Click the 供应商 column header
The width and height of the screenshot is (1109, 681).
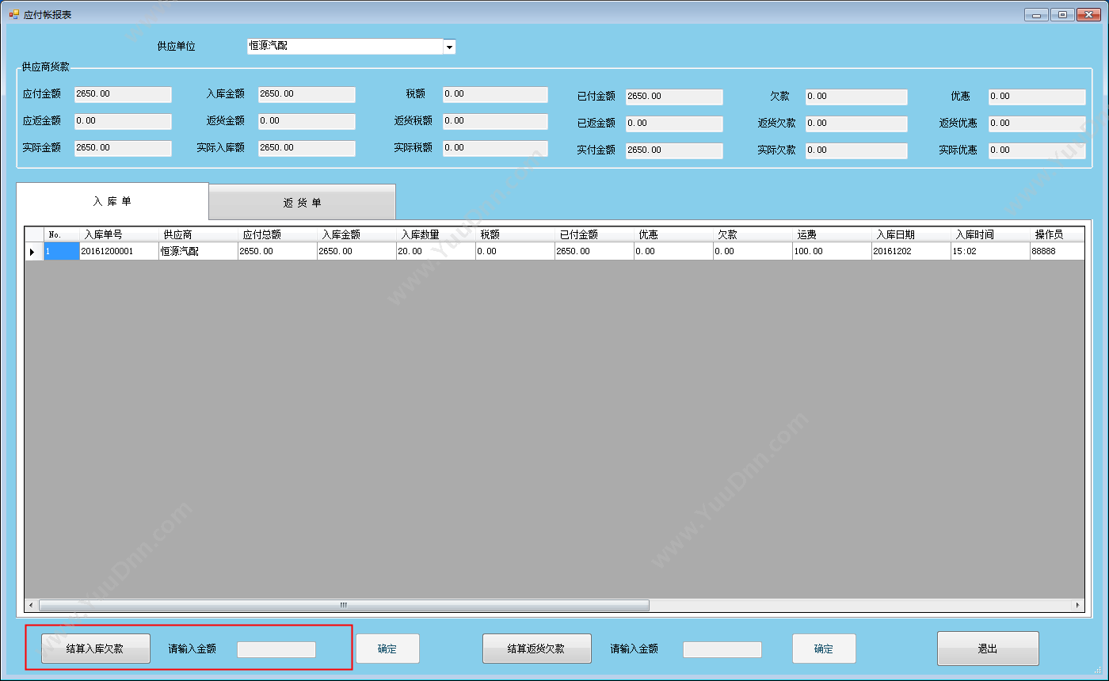(198, 235)
